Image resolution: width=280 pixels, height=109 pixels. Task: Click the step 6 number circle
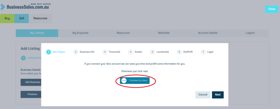179,52
